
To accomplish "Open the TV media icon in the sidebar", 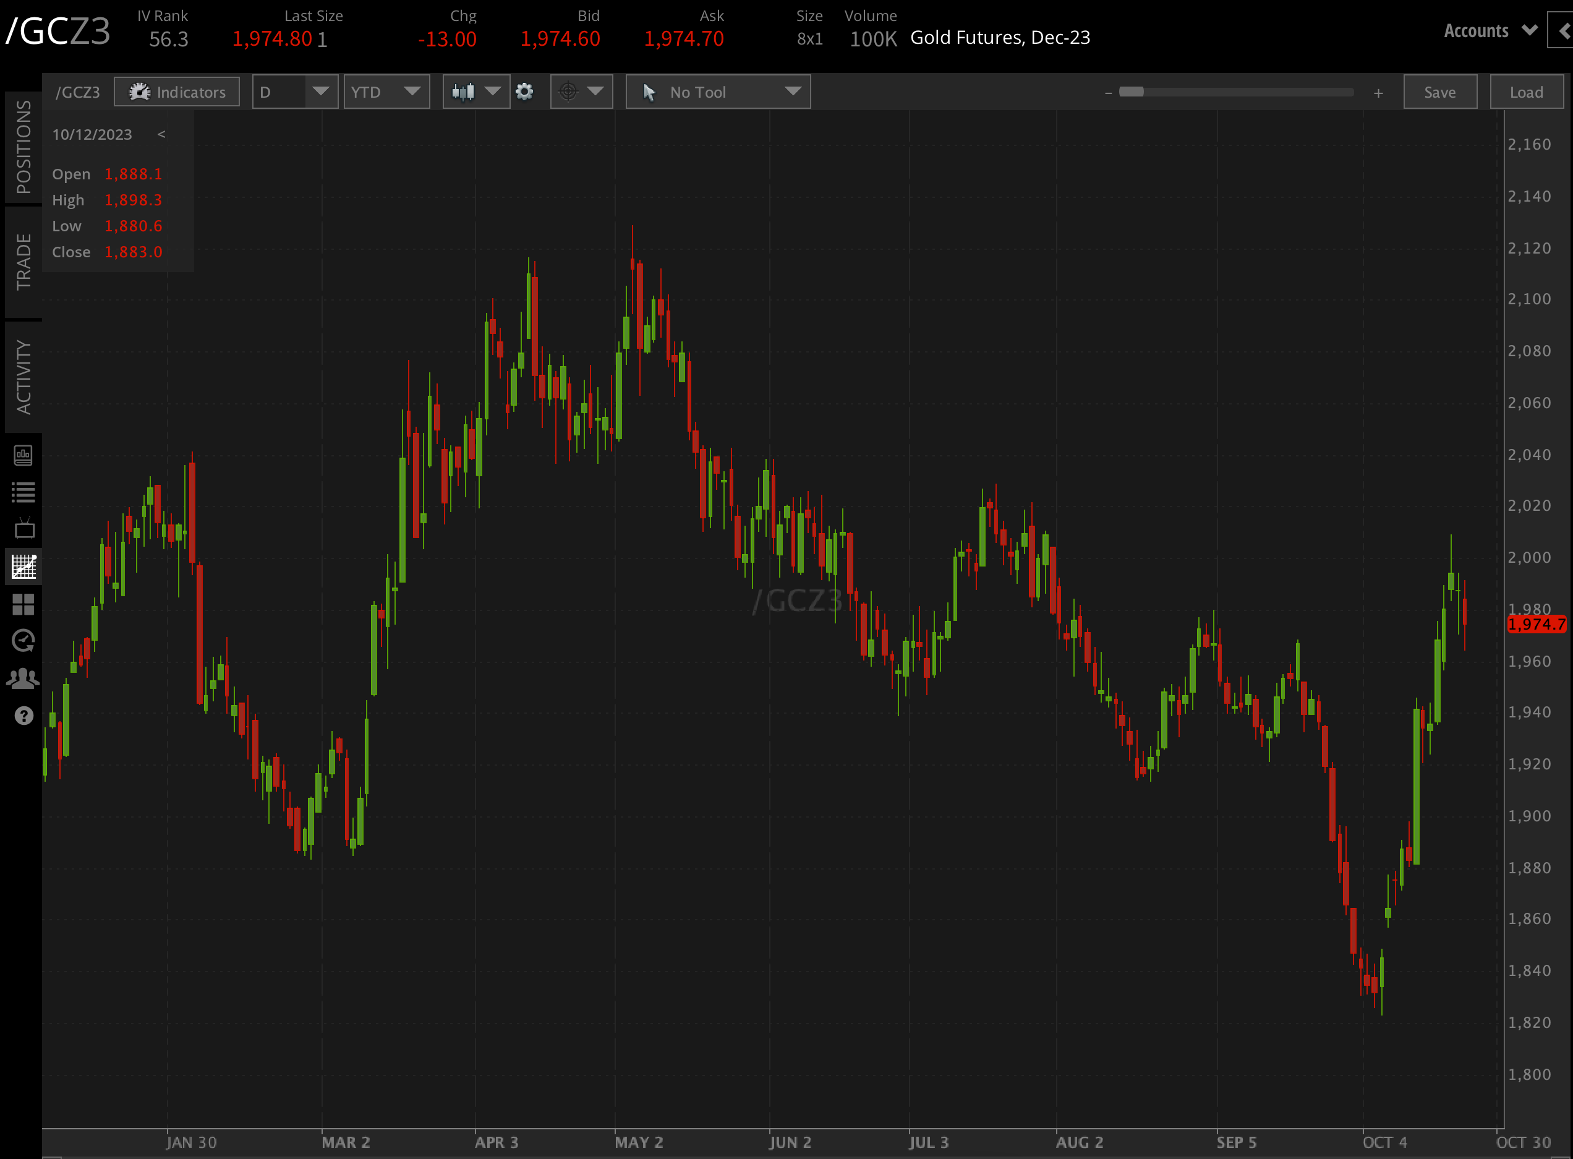I will pyautogui.click(x=23, y=529).
